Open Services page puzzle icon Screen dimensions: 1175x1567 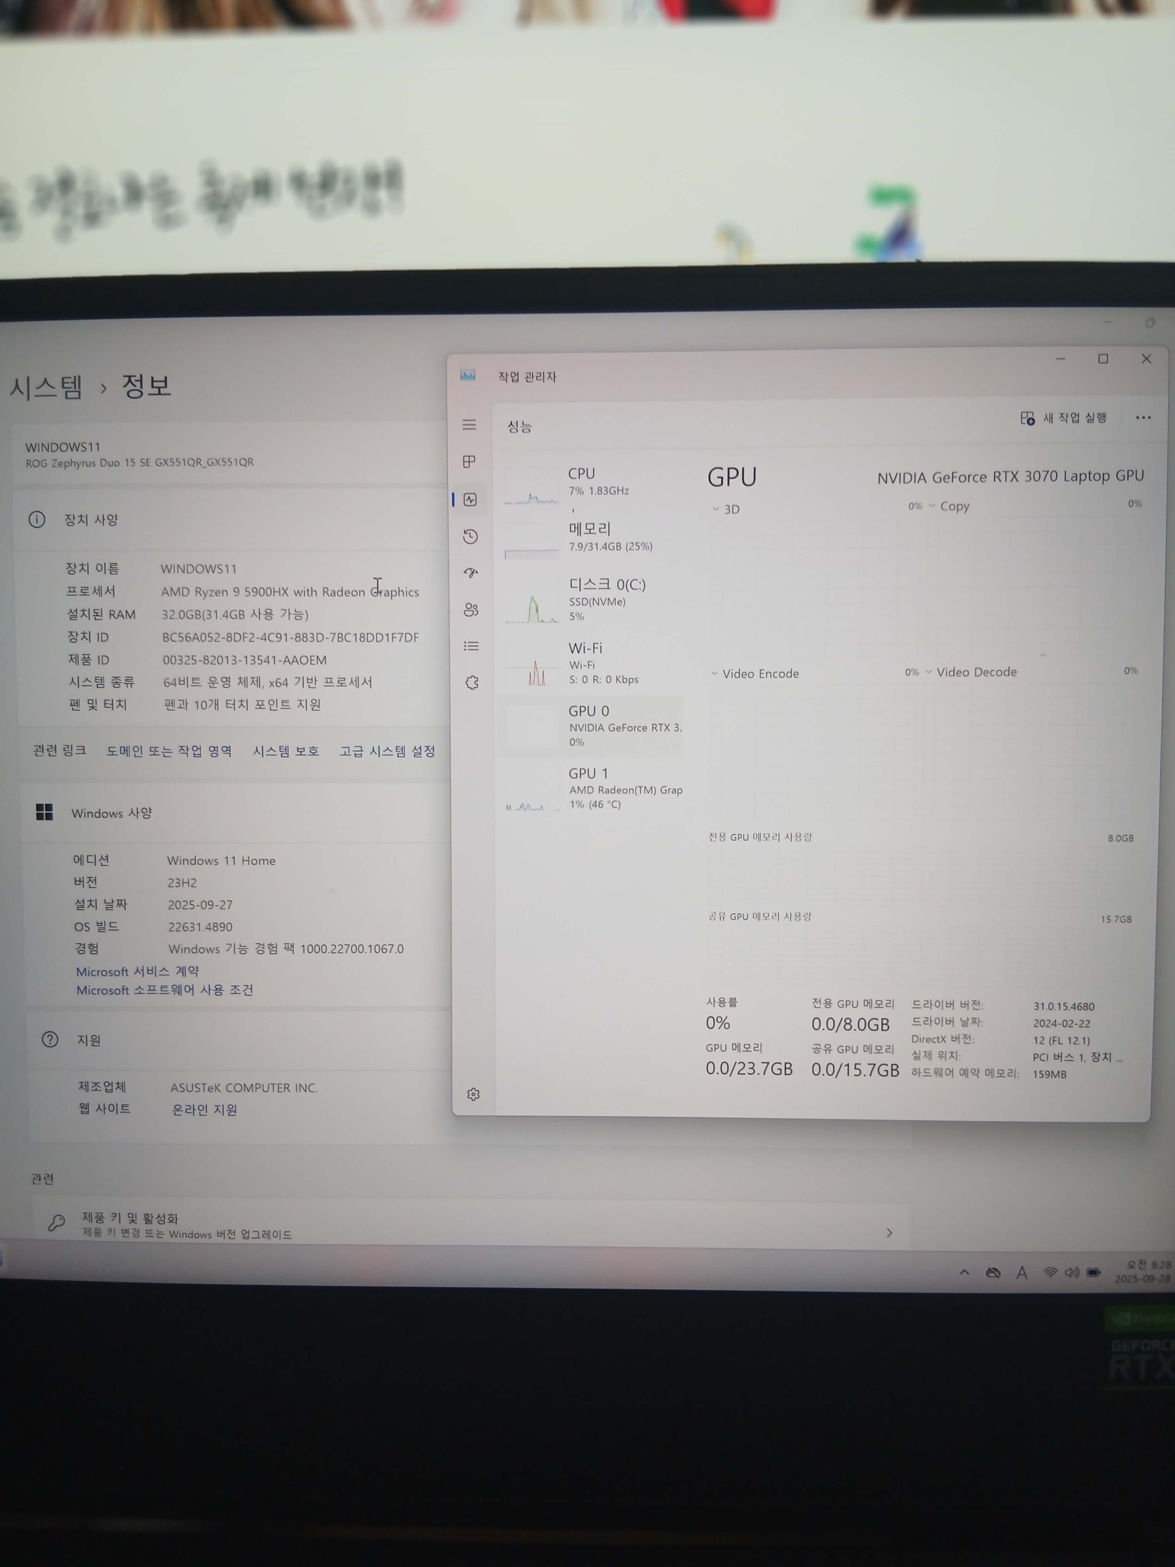472,683
